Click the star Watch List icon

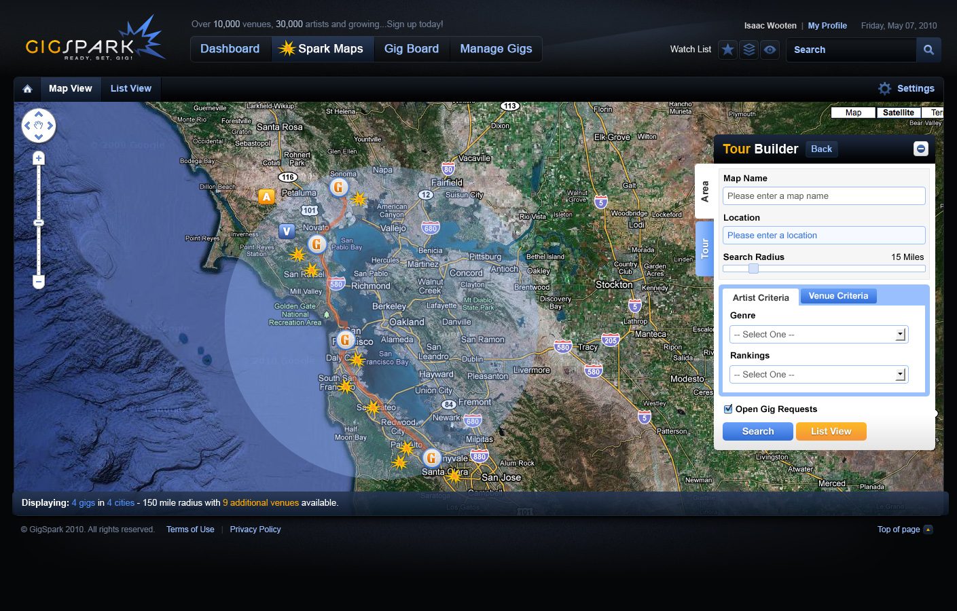click(x=727, y=50)
